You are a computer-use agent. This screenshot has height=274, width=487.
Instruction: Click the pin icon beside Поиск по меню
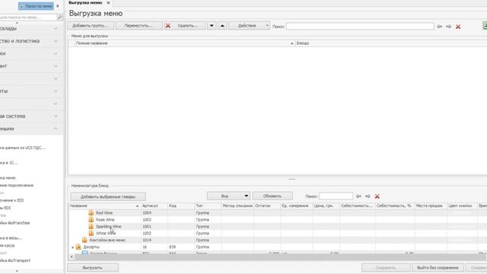[58, 6]
